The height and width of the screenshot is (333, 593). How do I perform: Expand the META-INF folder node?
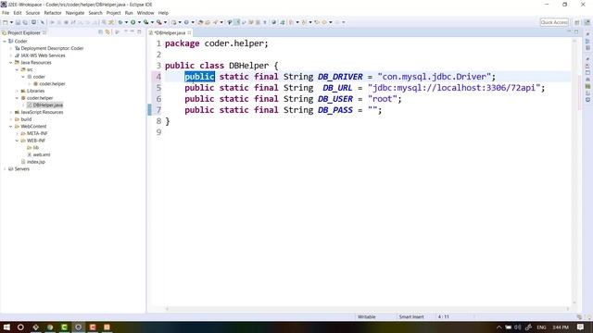pyautogui.click(x=17, y=133)
